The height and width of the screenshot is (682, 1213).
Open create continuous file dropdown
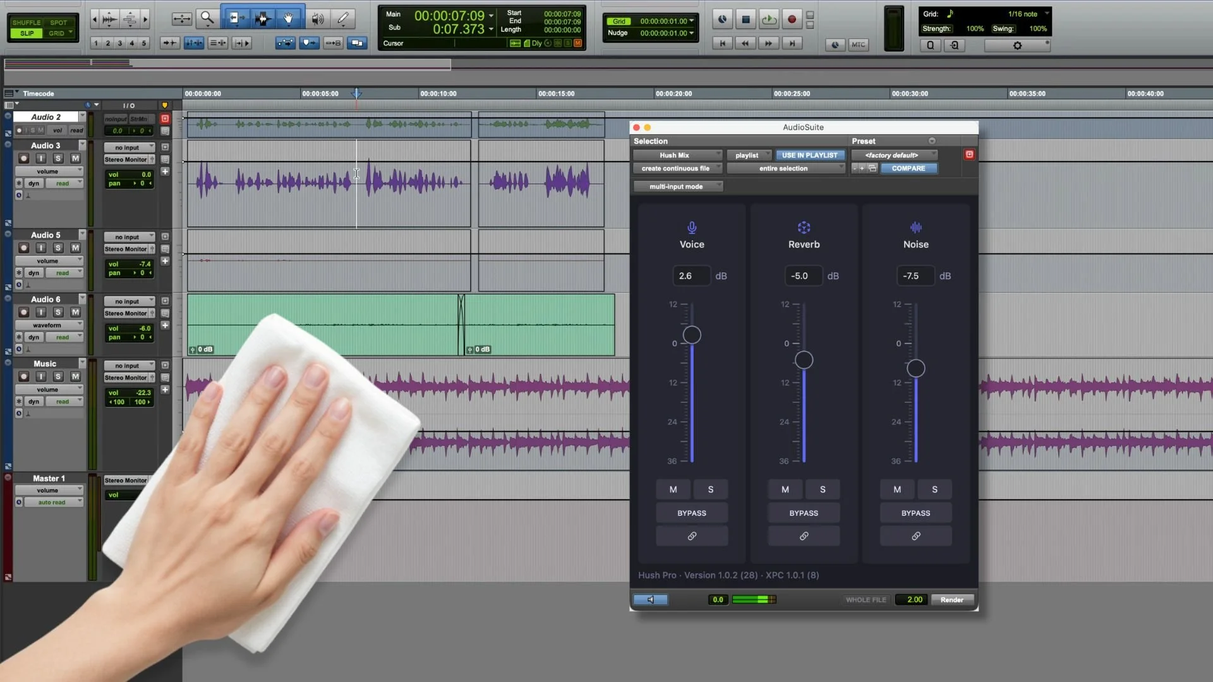click(x=677, y=169)
